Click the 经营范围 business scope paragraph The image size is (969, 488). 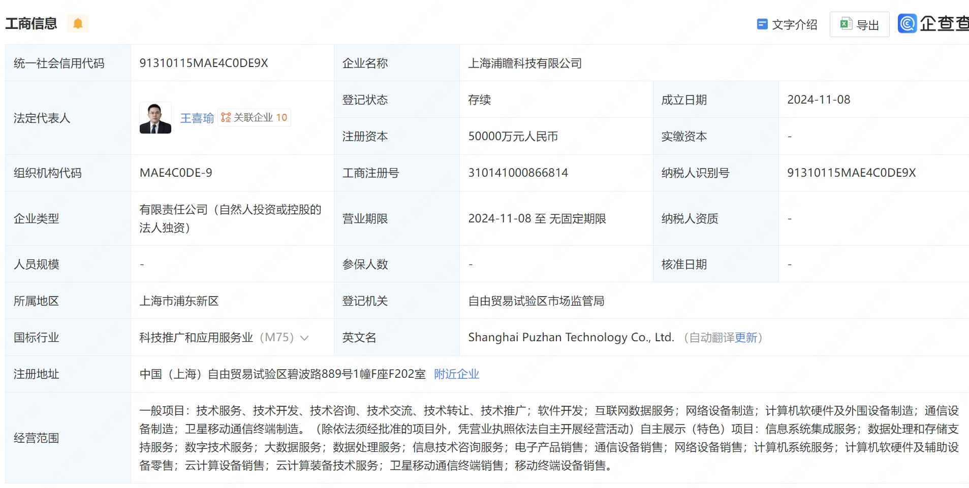(x=549, y=438)
